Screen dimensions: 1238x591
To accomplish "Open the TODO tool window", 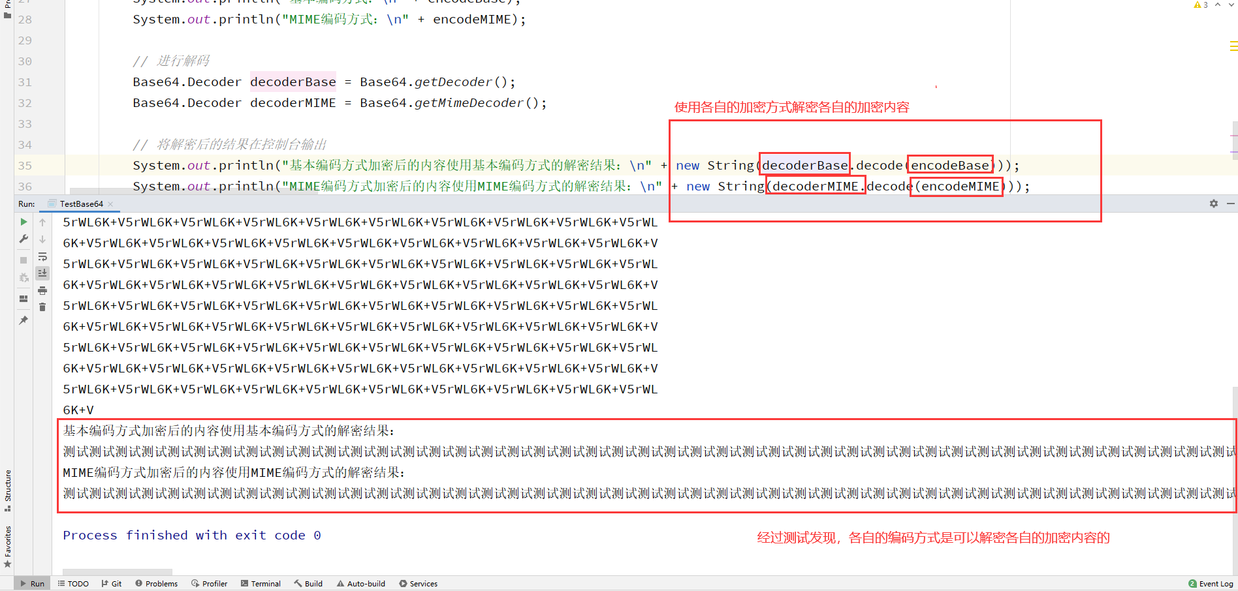I will coord(73,583).
